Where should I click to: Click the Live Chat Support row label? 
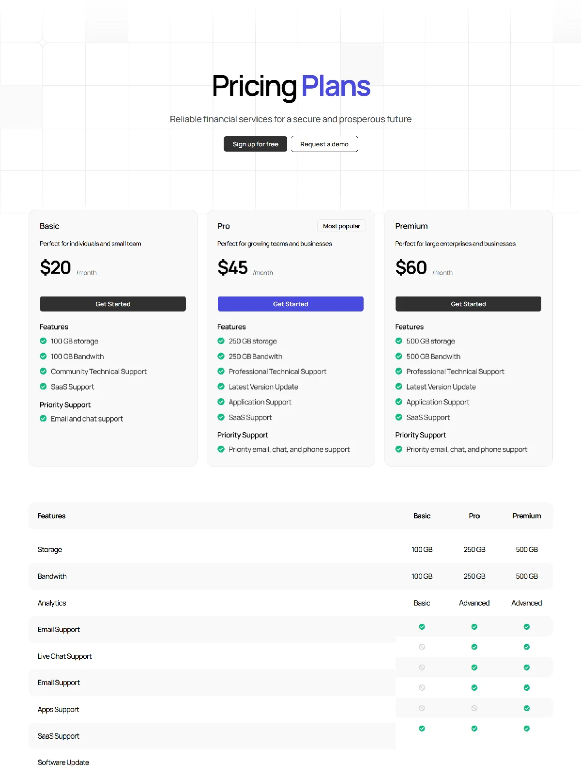[x=65, y=656]
